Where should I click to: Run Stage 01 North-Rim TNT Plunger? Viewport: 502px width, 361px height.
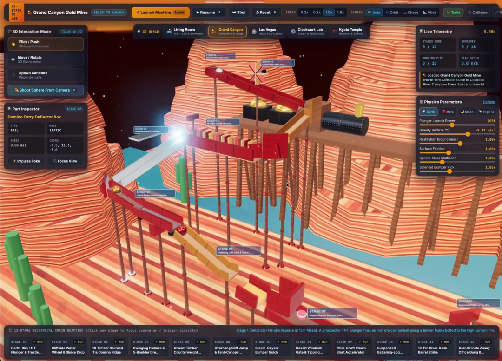(38, 342)
